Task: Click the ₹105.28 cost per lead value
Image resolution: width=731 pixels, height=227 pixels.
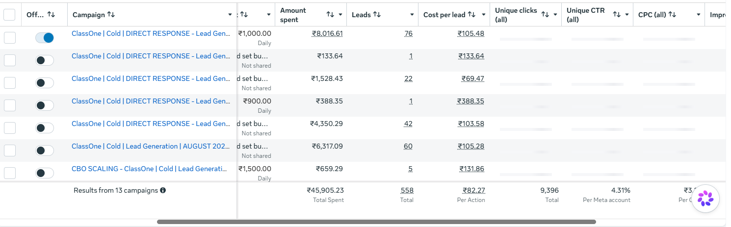Action: tap(471, 147)
